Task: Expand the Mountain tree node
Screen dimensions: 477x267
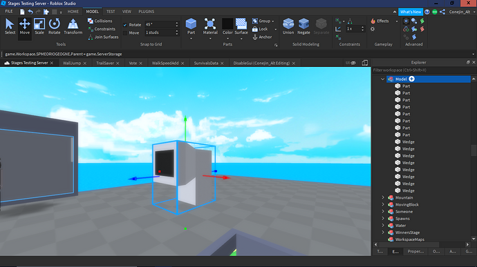Action: pos(383,197)
